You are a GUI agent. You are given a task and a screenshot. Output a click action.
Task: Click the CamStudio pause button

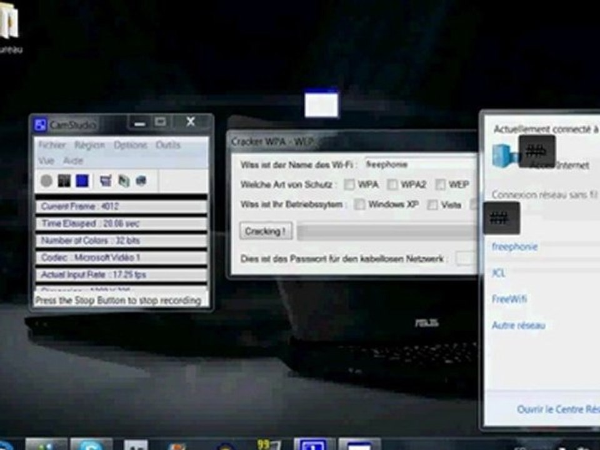64,181
